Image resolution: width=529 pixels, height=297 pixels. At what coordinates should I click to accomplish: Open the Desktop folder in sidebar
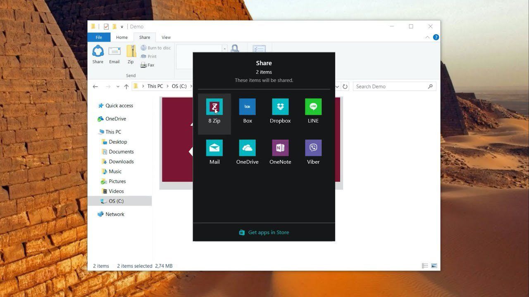pos(114,142)
